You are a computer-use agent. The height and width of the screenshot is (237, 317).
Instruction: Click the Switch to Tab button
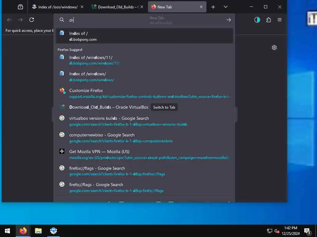(x=164, y=107)
